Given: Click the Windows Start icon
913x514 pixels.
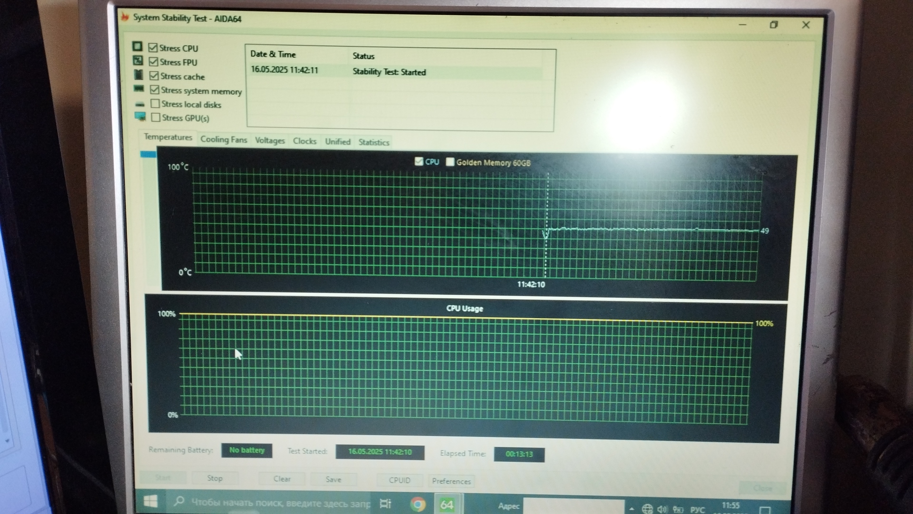Looking at the screenshot, I should (x=150, y=502).
